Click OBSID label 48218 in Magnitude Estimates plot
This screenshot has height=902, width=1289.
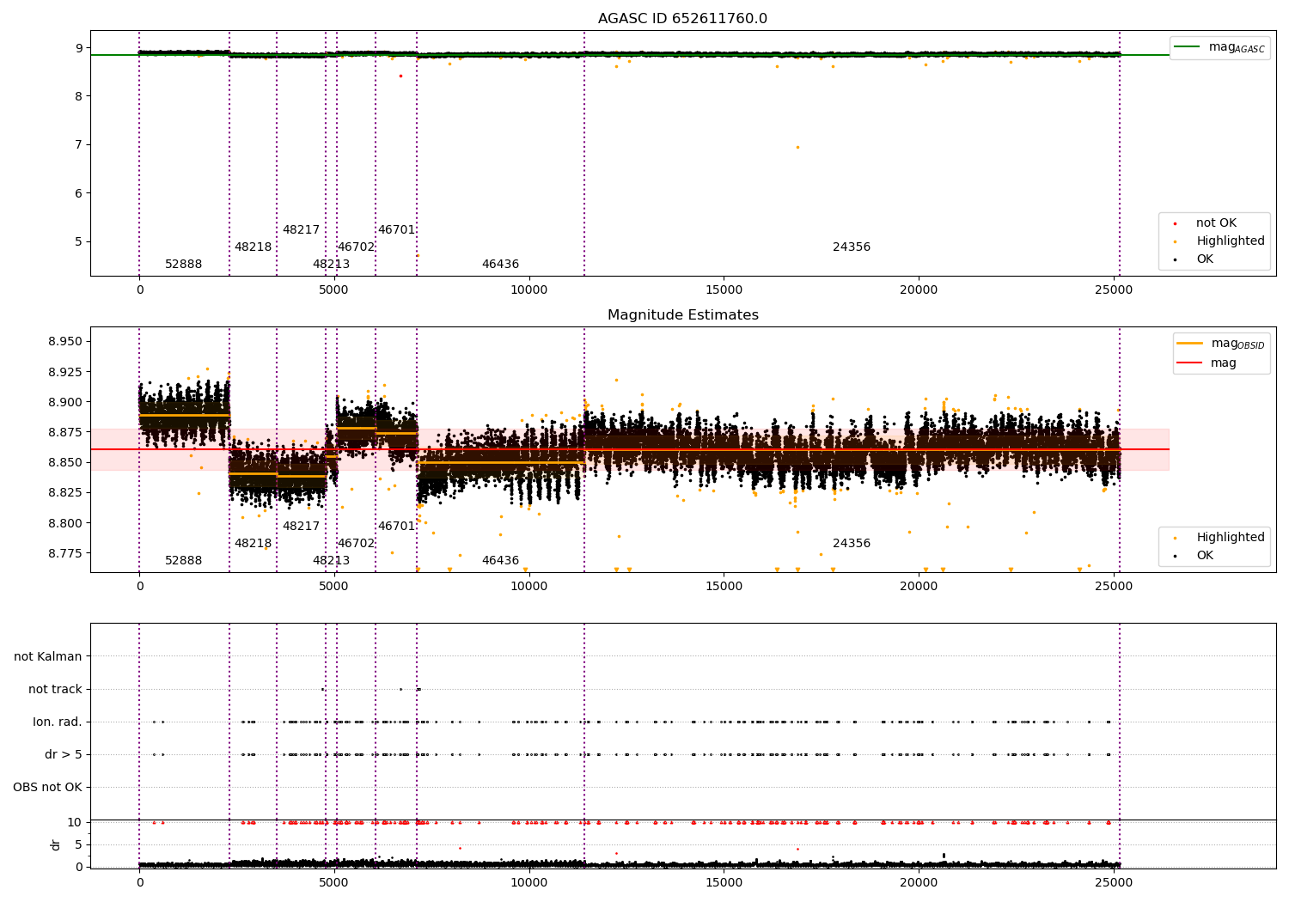[253, 544]
